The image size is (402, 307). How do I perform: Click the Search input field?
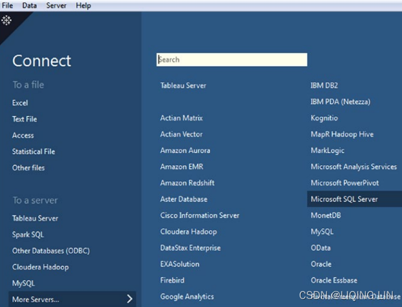pyautogui.click(x=232, y=59)
